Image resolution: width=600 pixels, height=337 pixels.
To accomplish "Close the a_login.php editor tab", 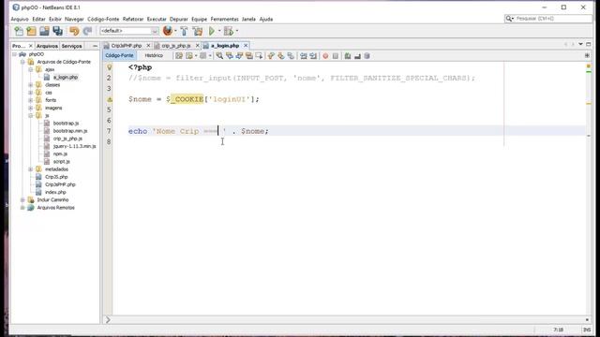I will click(246, 46).
